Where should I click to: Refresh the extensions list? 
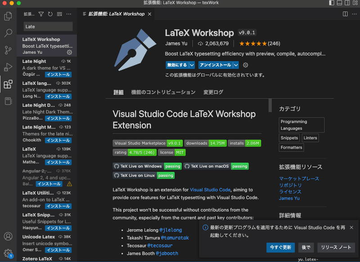[x=49, y=14]
